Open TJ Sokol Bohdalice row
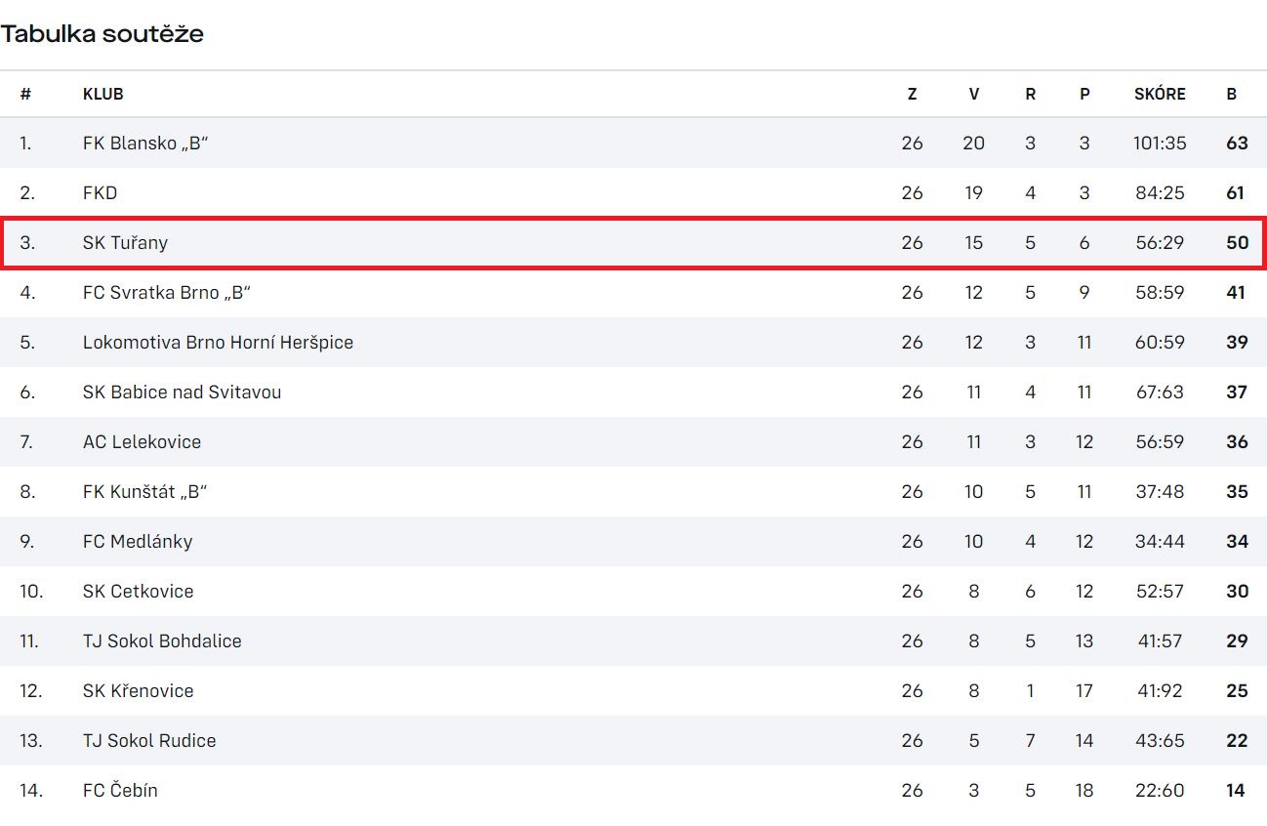This screenshot has height=826, width=1267. click(x=162, y=641)
